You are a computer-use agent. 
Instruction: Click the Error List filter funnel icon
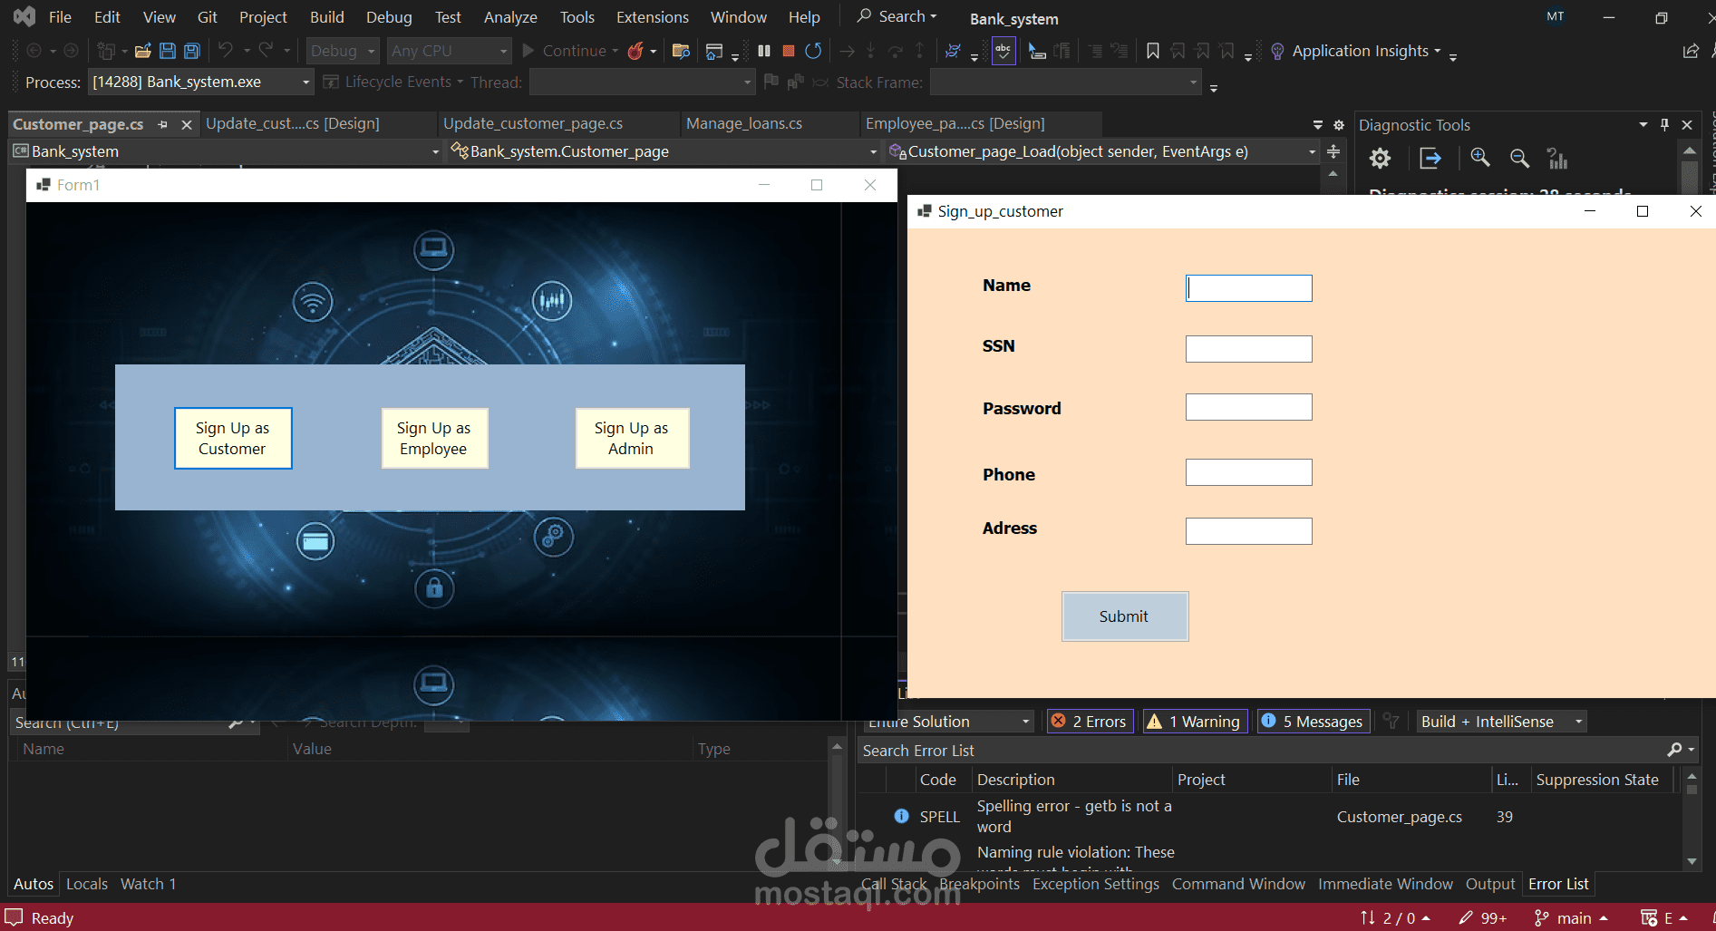pos(1391,721)
